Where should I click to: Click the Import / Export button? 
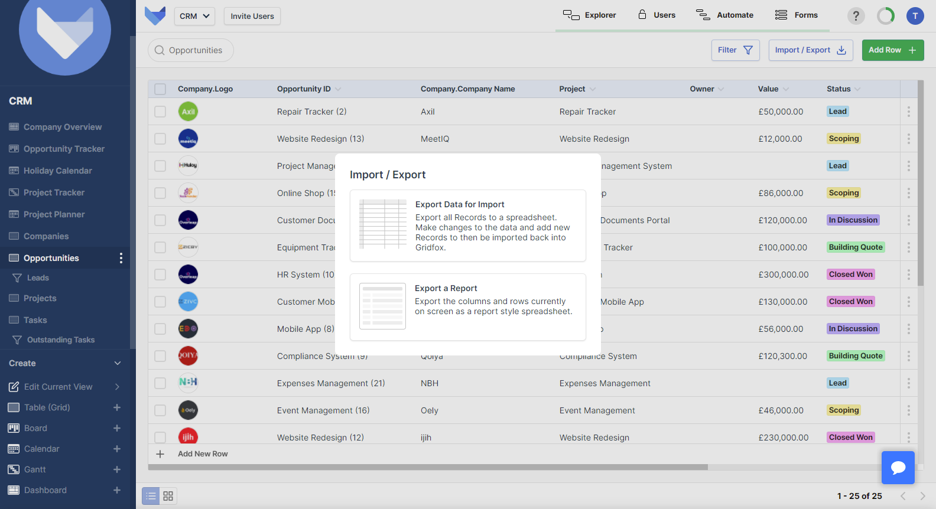(810, 50)
